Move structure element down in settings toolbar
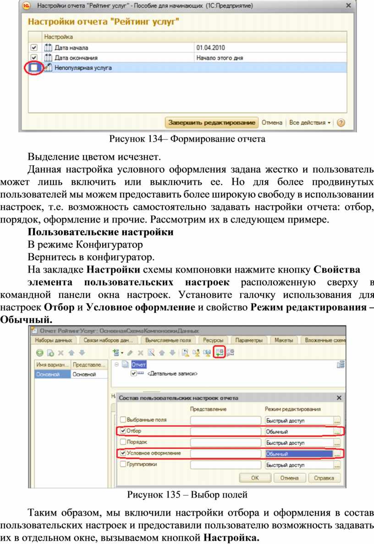374x544 pixels. 172,353
